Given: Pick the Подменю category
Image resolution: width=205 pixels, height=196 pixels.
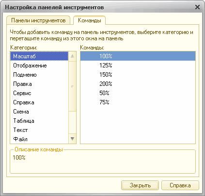Looking at the screenshot, I should click(x=39, y=75).
